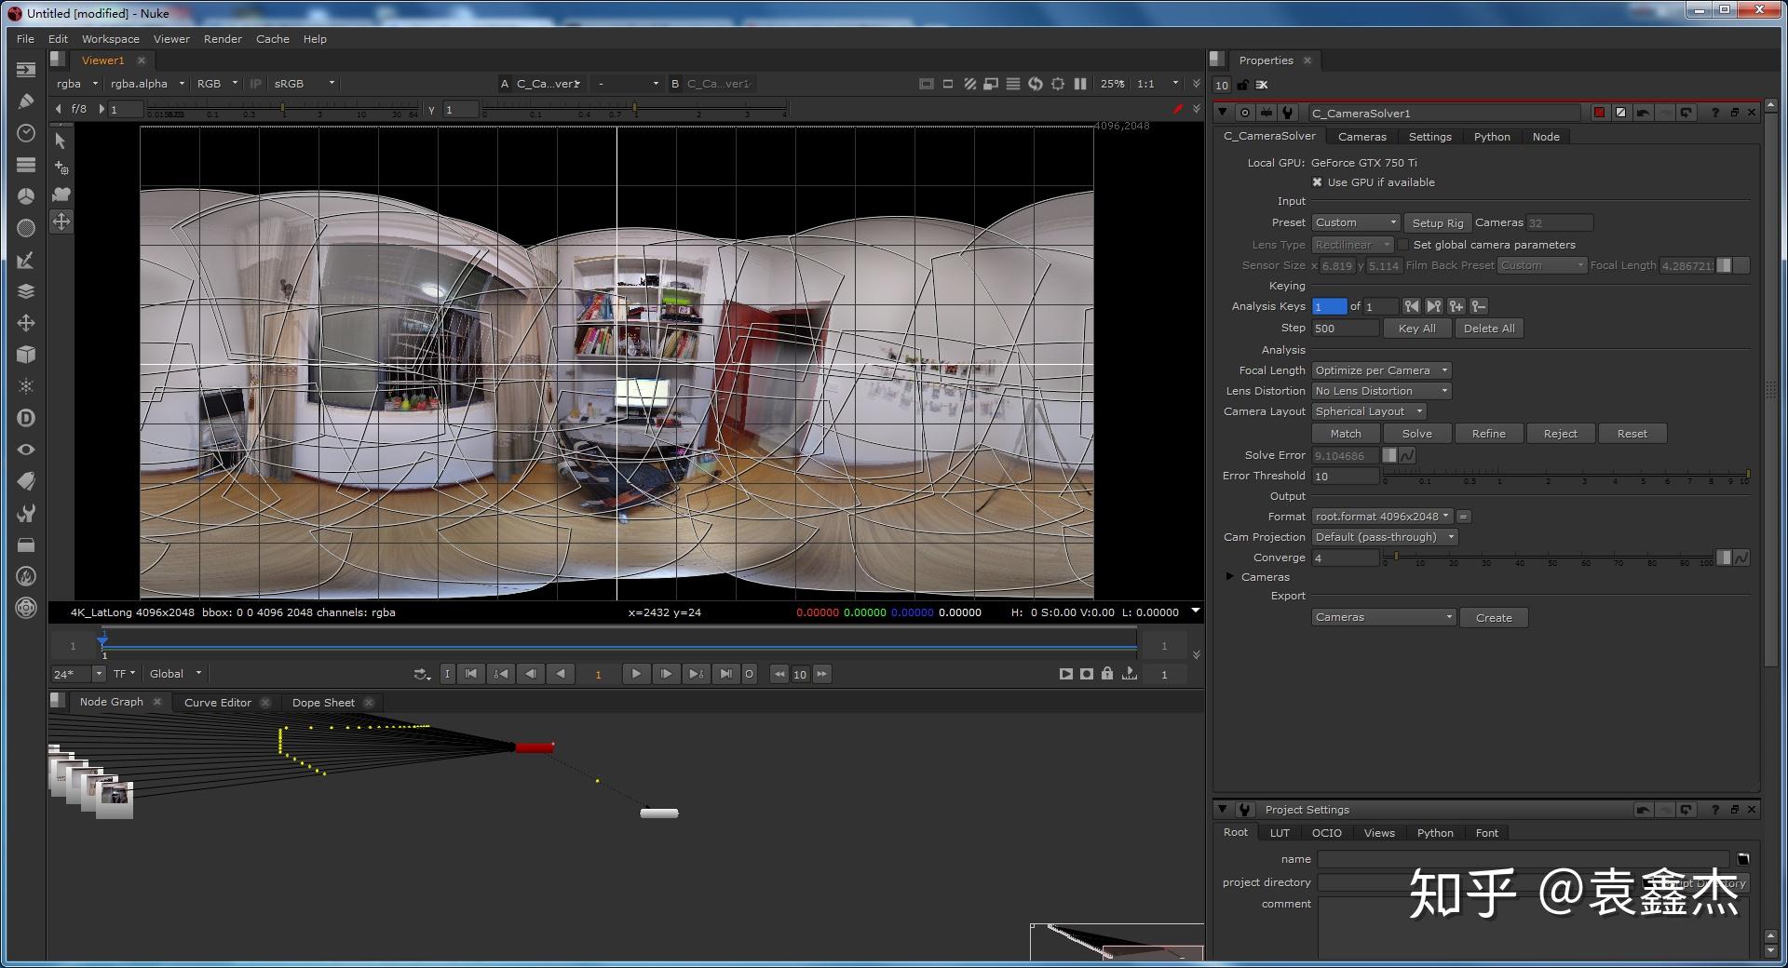Toggle the timeline in-point I button
This screenshot has width=1788, height=968.
coord(447,674)
